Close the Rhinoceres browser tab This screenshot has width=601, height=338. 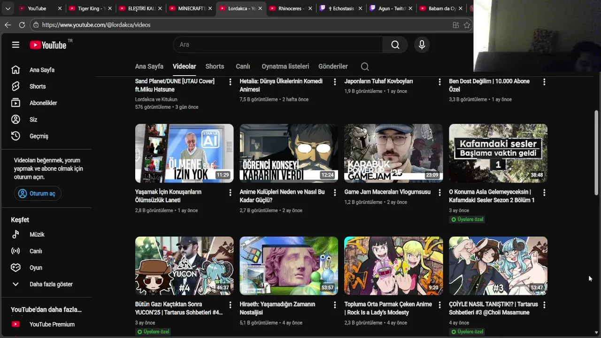(x=310, y=8)
